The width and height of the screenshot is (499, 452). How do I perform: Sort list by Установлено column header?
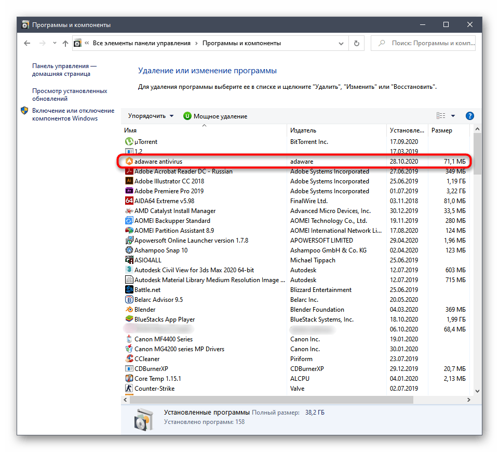pos(407,130)
